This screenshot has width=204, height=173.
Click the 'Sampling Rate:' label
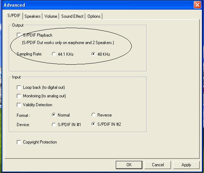tap(29, 54)
